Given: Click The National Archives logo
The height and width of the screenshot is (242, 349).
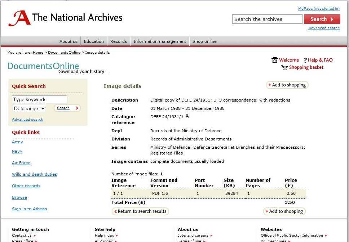Looking at the screenshot, I should 65,18.
